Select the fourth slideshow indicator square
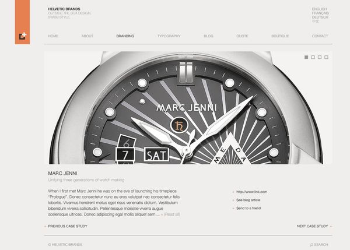Image resolution: width=350 pixels, height=250 pixels. pos(326,57)
